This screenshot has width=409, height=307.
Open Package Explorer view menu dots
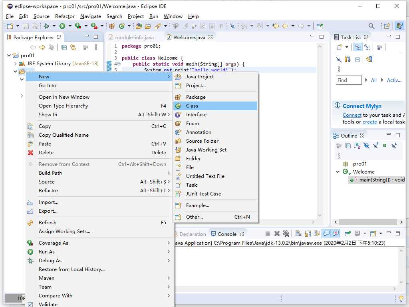point(96,47)
